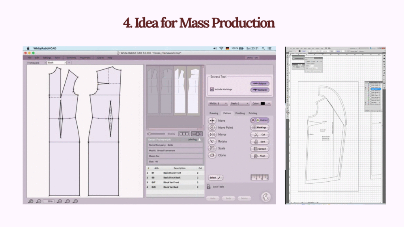Viewport: 404px width, 227px height.
Task: Open the Elements menu
Action: click(x=71, y=58)
